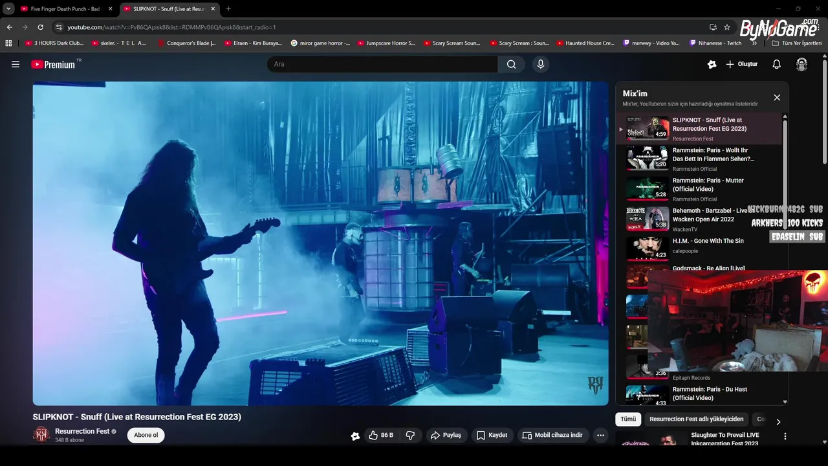Open Conqueror's Blade bookmark
828x466 pixels.
pos(187,43)
